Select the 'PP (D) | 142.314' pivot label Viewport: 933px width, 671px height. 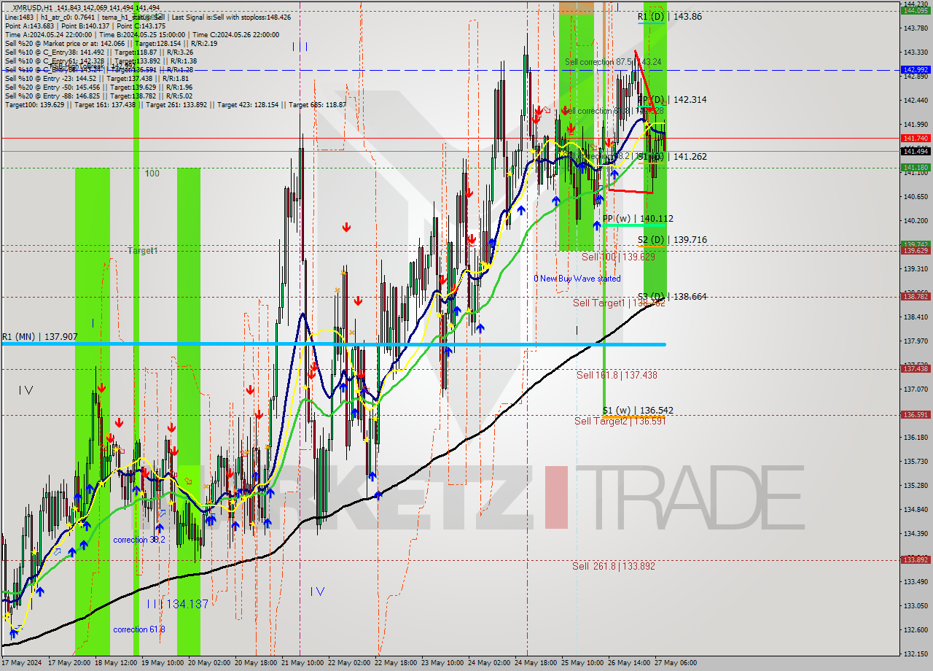pos(672,99)
